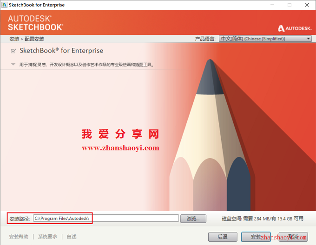This screenshot has height=245, width=316.
Task: Click the SketchBook app icon in title bar
Action: pos(4,5)
